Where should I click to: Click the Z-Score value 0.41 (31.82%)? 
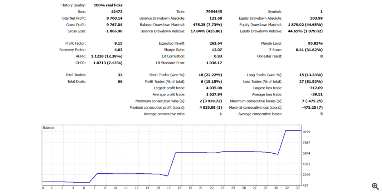[309, 50]
